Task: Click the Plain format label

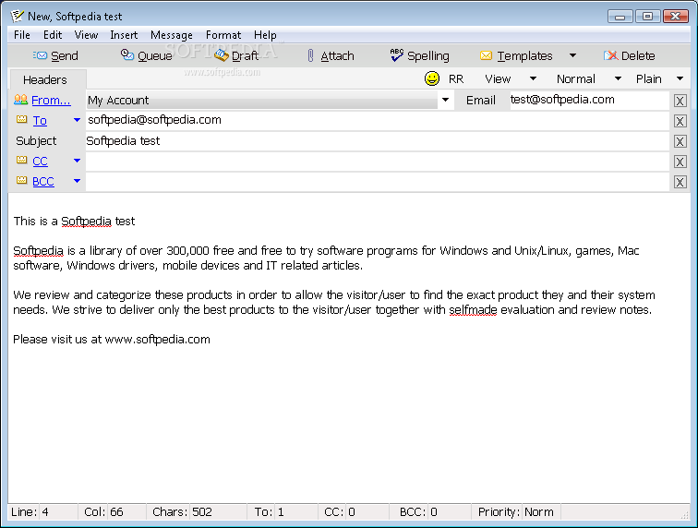Action: pyautogui.click(x=648, y=79)
